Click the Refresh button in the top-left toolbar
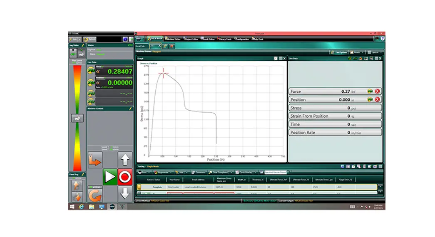Viewport: 435px width, 237px height. tap(90, 39)
